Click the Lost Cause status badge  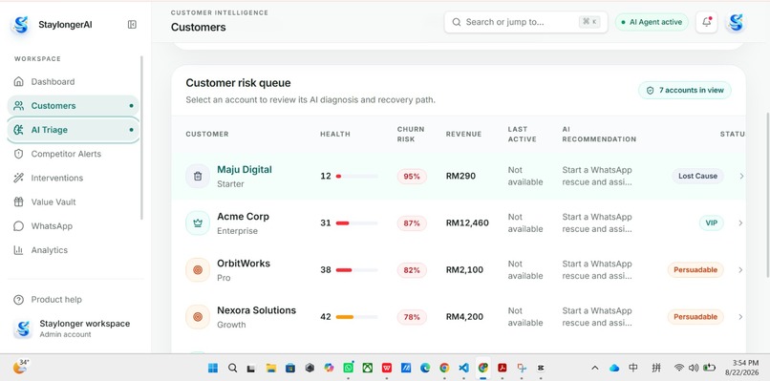697,176
